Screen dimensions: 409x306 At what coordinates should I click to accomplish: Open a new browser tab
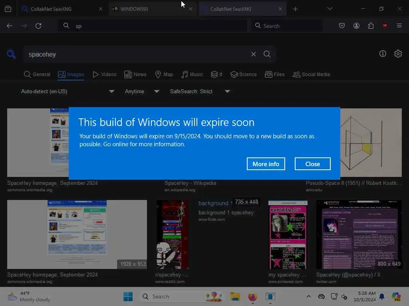tap(295, 9)
